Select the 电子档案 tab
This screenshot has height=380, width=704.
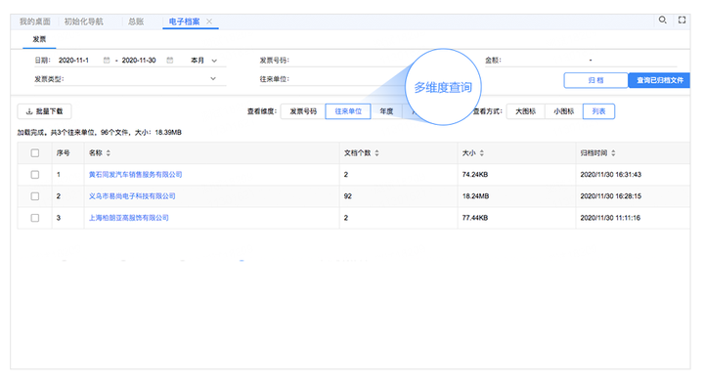coord(184,21)
